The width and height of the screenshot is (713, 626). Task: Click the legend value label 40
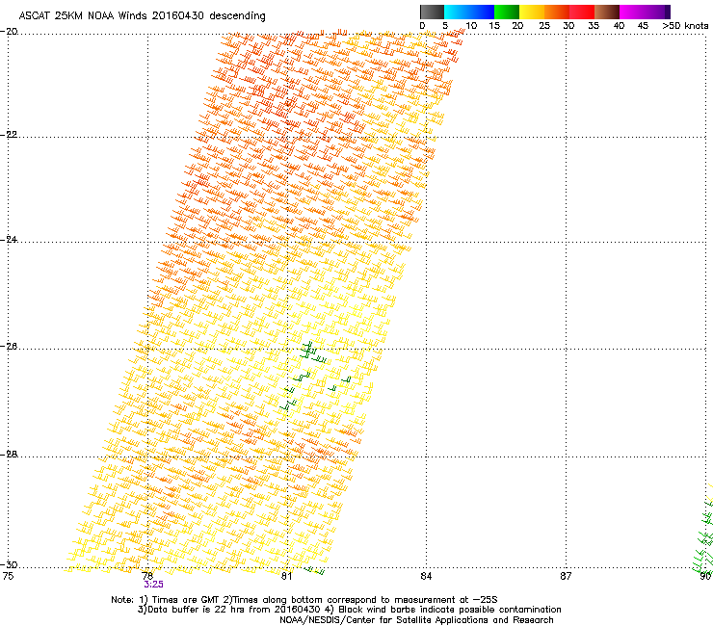(619, 26)
